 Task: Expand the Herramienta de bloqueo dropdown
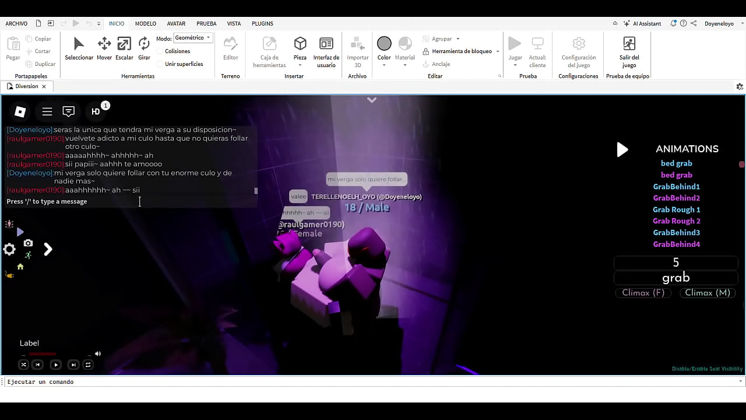click(x=498, y=51)
